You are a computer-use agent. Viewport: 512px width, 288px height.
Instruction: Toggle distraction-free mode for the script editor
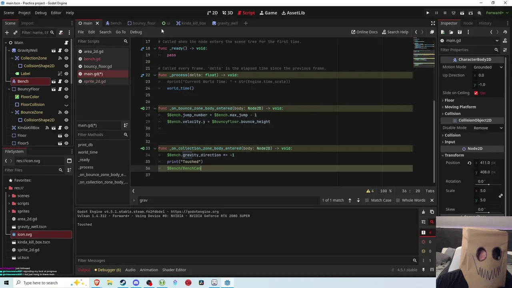point(433,23)
